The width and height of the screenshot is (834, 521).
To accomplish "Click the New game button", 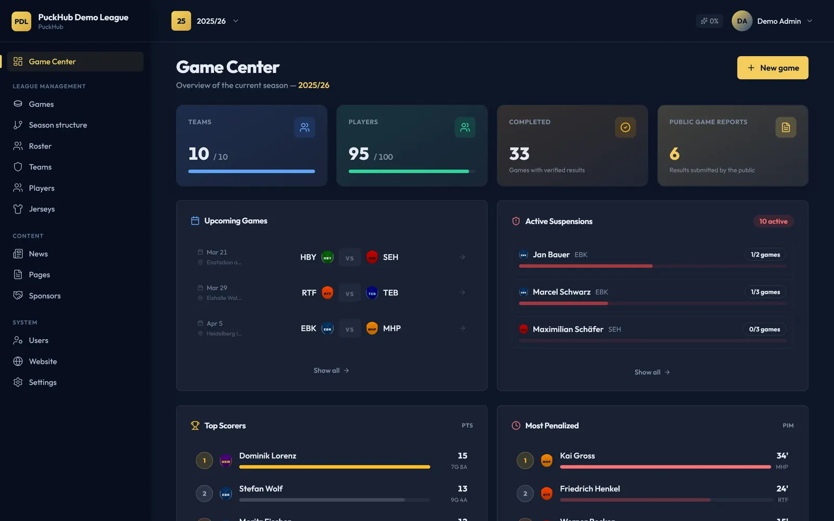I will (772, 68).
